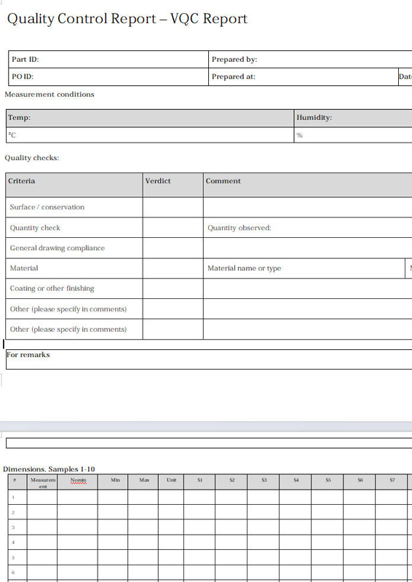Place the cursor in the 'Part ID:' cell
Viewport: 412px width, 582px height.
click(x=108, y=60)
